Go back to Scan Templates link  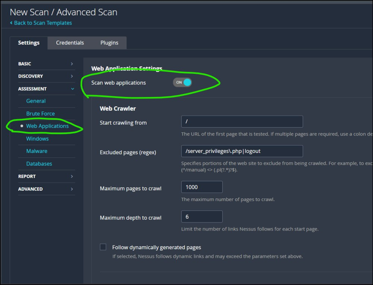[x=43, y=23]
